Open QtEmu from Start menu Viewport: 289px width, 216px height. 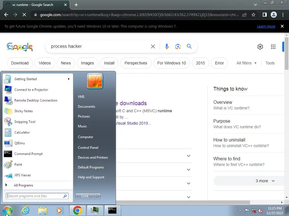point(38,143)
